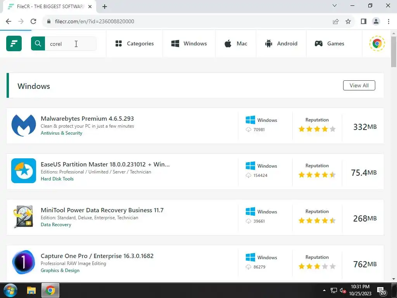Screen dimensions: 397x298
Task: Click the 268MB size text
Action: [x=365, y=218]
